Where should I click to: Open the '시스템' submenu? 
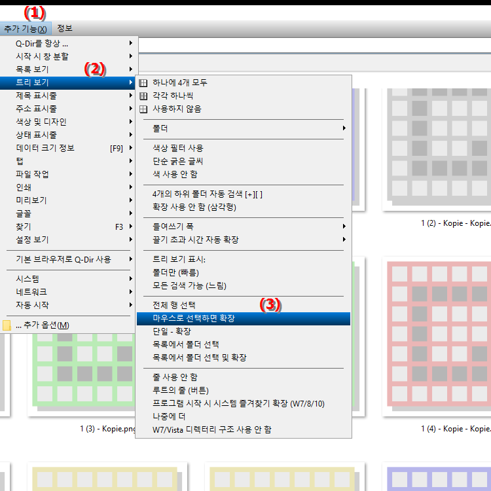[x=67, y=279]
